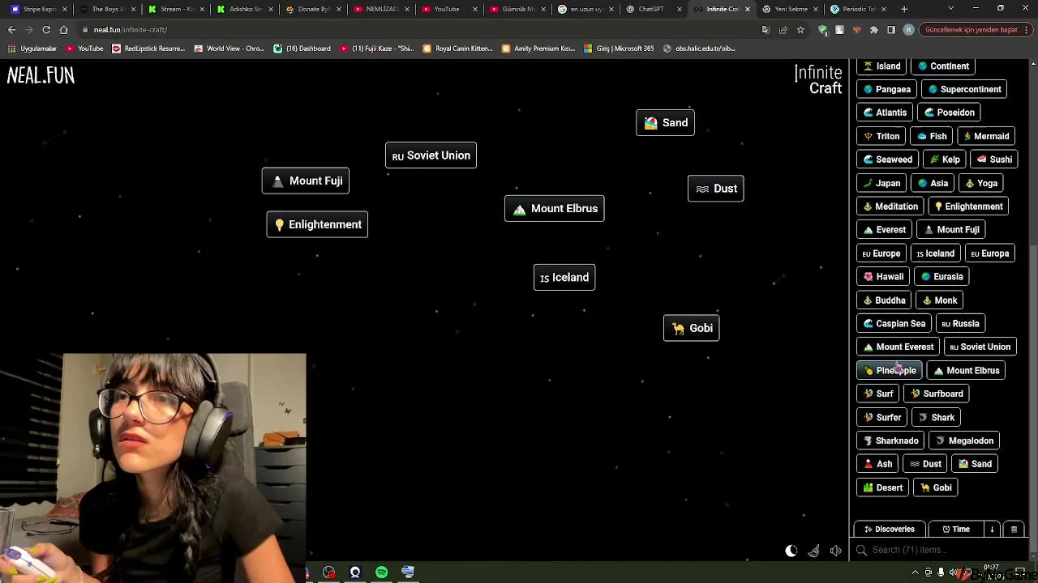Select the Sand element on the canvas
This screenshot has height=583, width=1038.
click(x=665, y=123)
